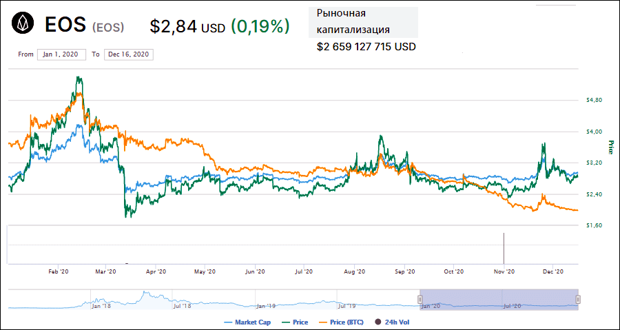
Task: Click the From date field Jan 1, 2020
Action: pyautogui.click(x=62, y=54)
